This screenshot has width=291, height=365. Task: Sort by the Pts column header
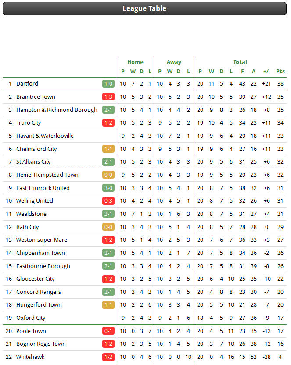(x=280, y=72)
